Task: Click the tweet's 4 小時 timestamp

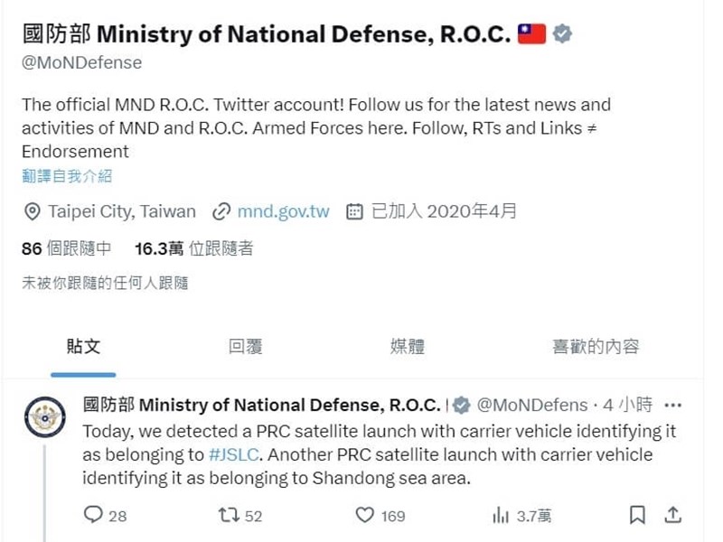Action: [x=623, y=405]
